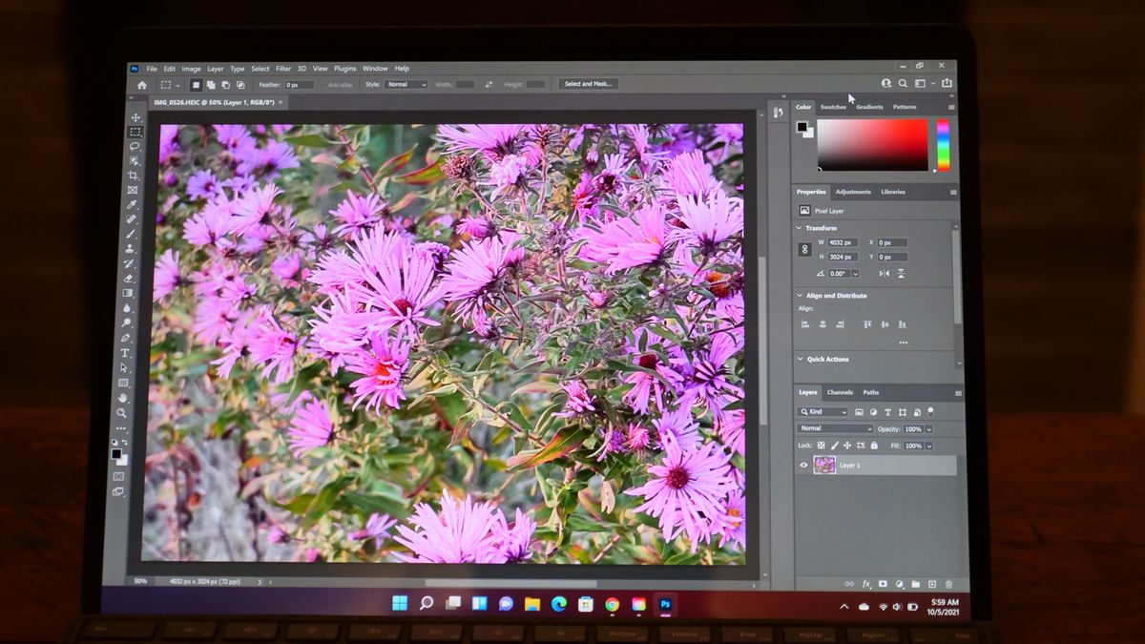
Task: Select the Eyedropper tool
Action: (x=132, y=204)
